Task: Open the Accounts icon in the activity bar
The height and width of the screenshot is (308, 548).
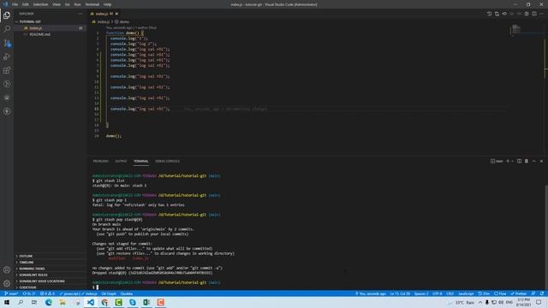Action: pos(7,269)
